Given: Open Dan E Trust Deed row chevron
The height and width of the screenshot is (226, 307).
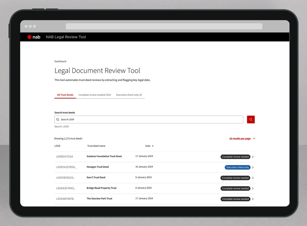Looking at the screenshot, I should [x=253, y=178].
